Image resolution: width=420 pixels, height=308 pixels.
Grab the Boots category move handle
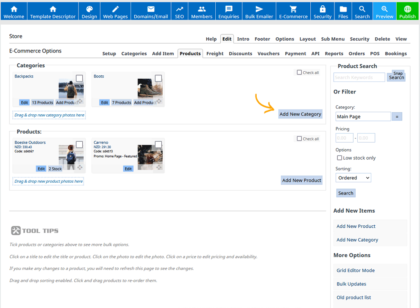(x=159, y=101)
